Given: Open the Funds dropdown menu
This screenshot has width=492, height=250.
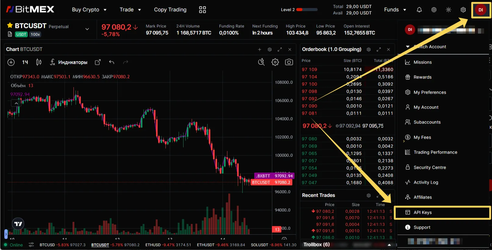Looking at the screenshot, I should pyautogui.click(x=395, y=10).
